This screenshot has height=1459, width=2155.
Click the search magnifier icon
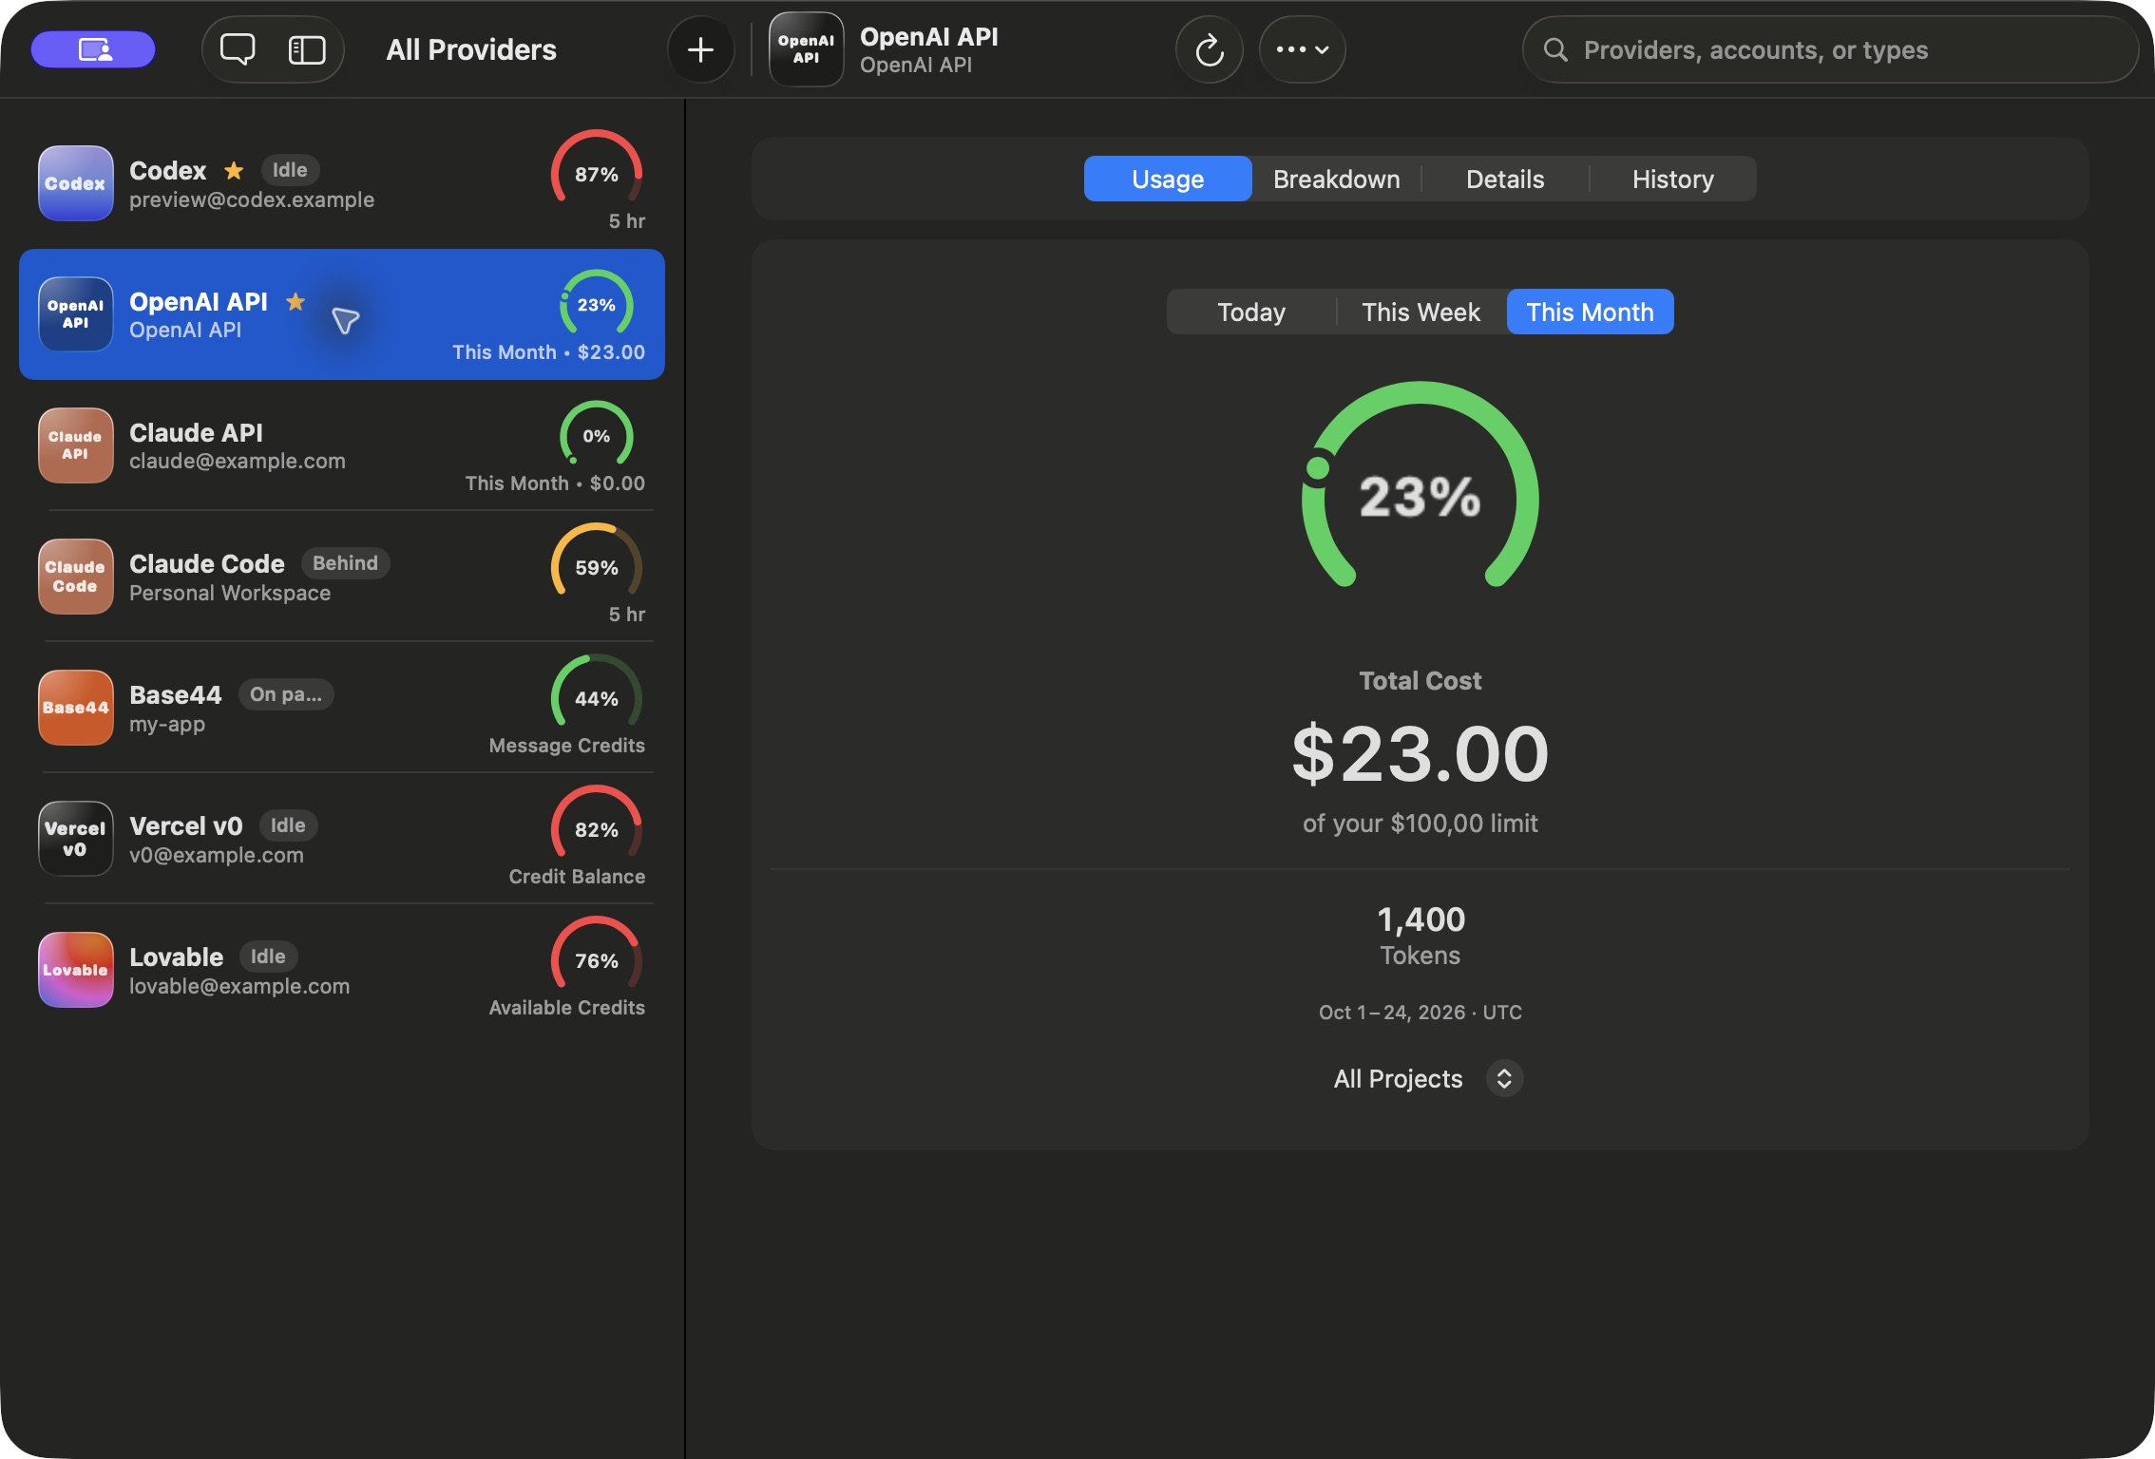tap(1555, 49)
